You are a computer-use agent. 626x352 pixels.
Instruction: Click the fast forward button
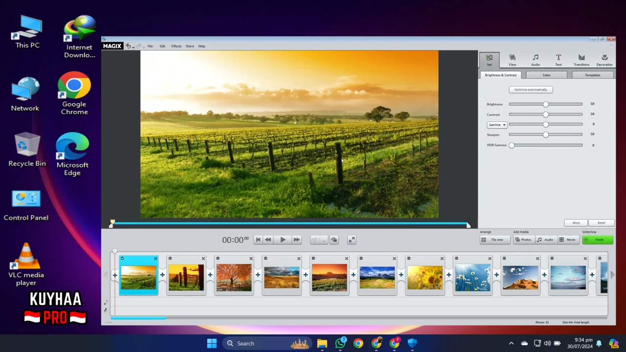pos(296,240)
